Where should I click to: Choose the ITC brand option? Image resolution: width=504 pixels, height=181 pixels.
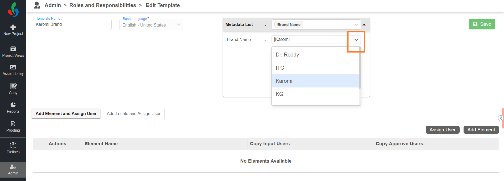pos(280,68)
